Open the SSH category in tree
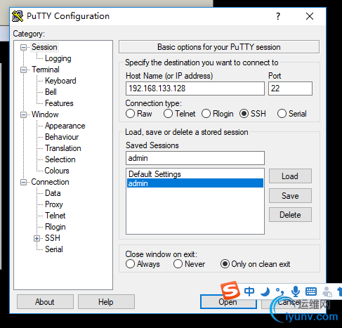 click(53, 238)
